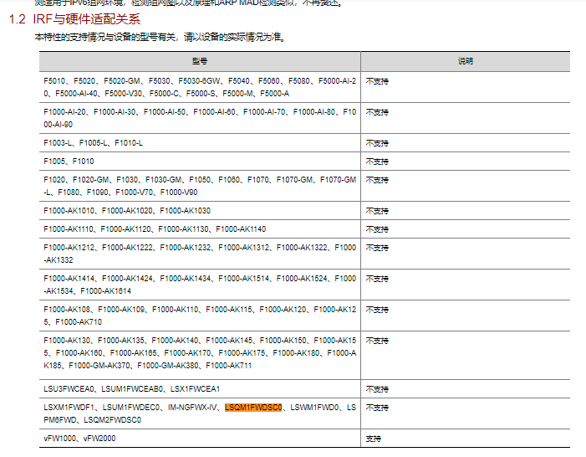This screenshot has height=457, width=586.
Task: Click the cell starting with 'F1000-AK1414'
Action: [200, 285]
